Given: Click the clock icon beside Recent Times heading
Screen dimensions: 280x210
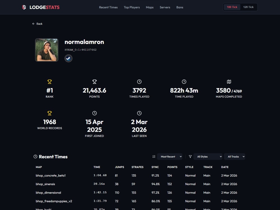Looking at the screenshot, I should [35, 157].
